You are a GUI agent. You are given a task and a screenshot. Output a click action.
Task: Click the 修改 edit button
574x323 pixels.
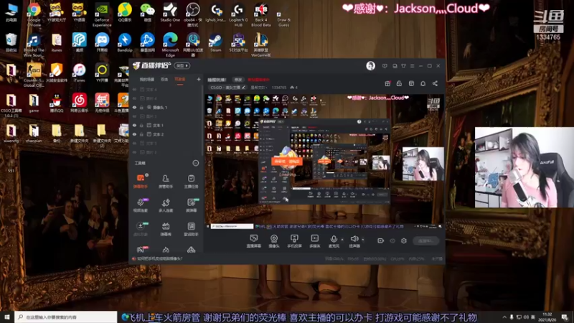[238, 80]
